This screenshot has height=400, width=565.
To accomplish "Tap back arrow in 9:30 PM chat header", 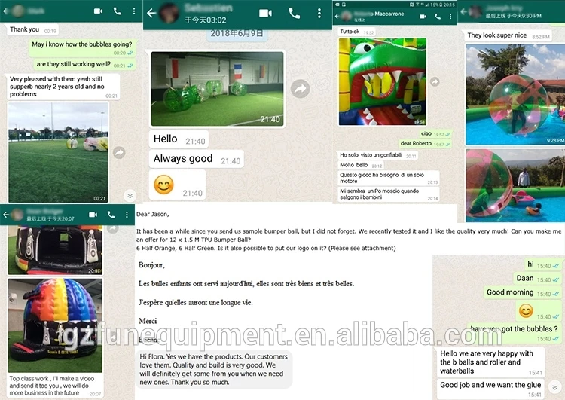I will pos(464,11).
